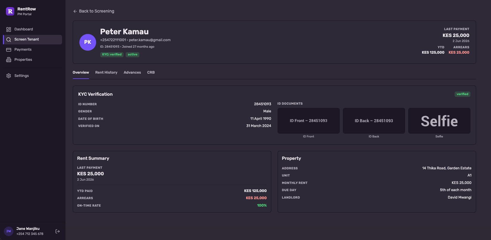Click the on-time rate 100% value
The width and height of the screenshot is (491, 240).
click(262, 205)
